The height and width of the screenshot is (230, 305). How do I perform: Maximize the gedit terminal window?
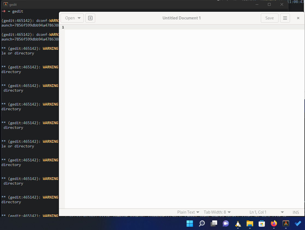(269, 4)
